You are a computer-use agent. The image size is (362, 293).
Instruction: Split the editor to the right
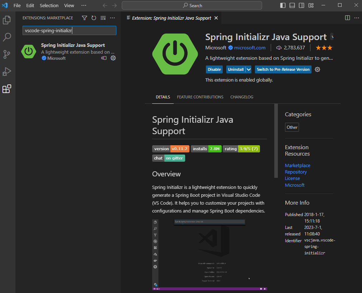tap(347, 18)
